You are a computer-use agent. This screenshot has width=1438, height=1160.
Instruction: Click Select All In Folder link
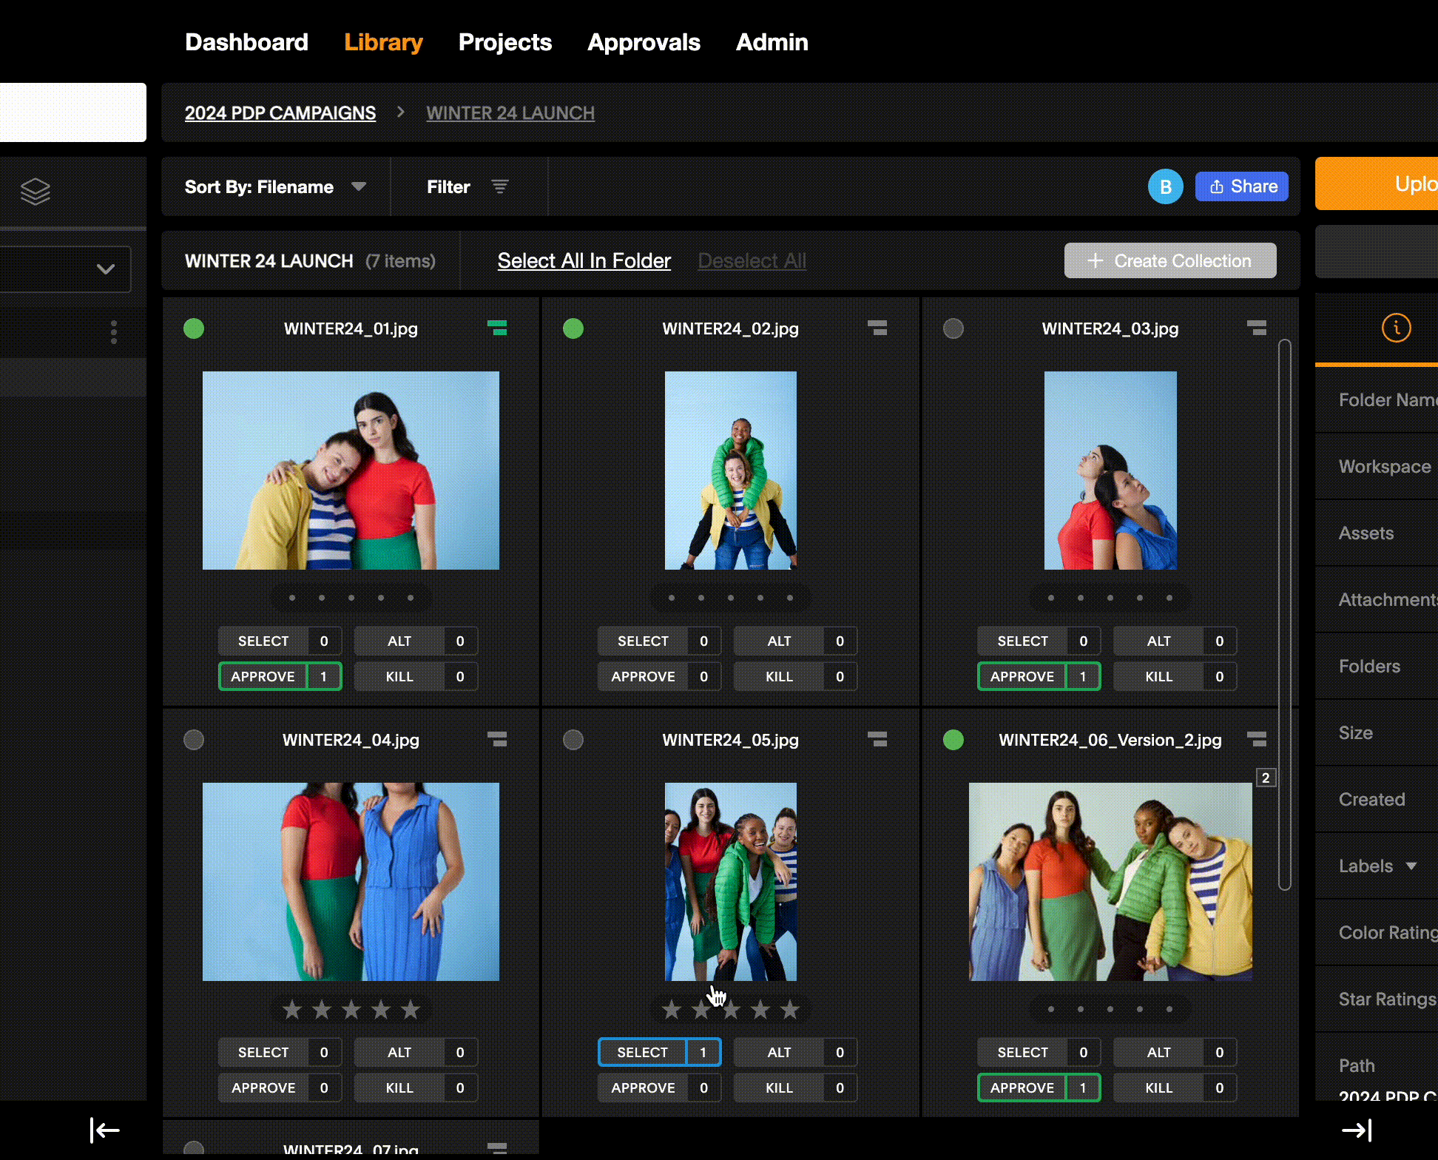[584, 260]
